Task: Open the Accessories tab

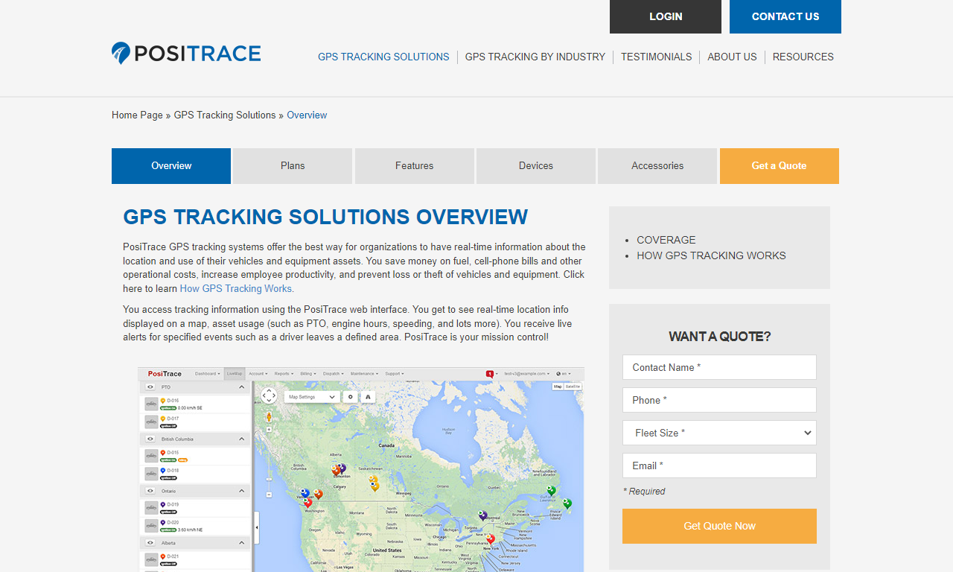Action: [657, 166]
